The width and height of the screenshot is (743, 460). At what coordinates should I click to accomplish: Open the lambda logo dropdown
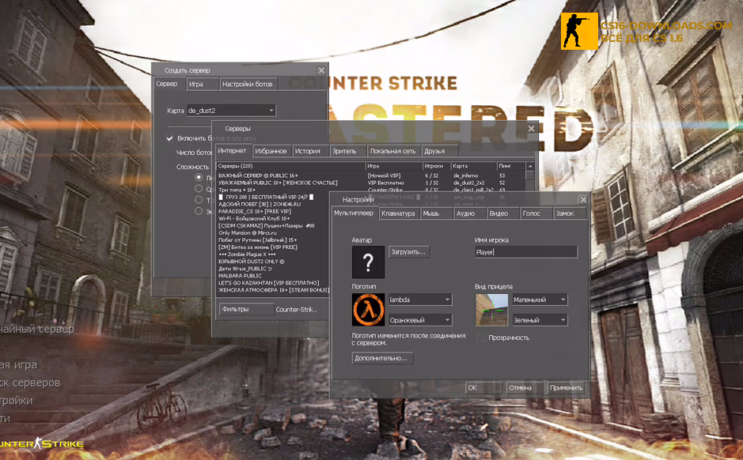coord(420,300)
